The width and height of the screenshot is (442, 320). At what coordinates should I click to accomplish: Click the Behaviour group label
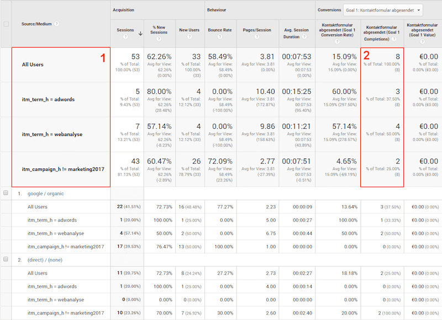217,10
